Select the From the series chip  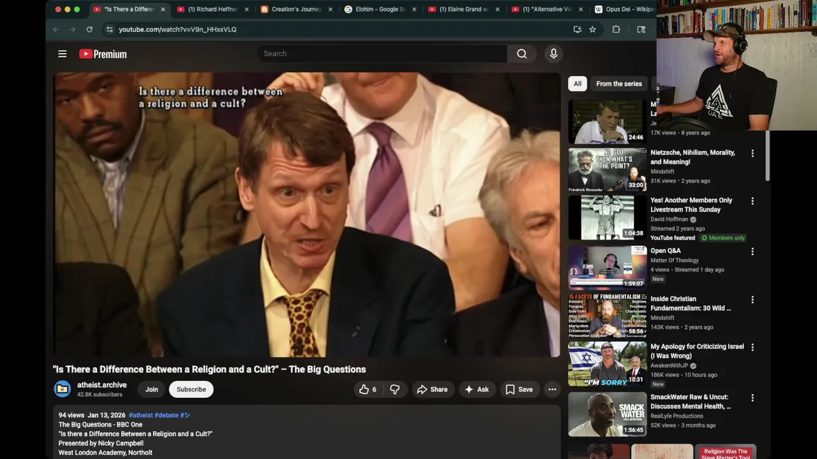pos(619,84)
